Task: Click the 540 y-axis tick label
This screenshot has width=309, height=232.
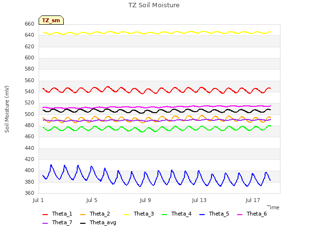Action: (29, 91)
